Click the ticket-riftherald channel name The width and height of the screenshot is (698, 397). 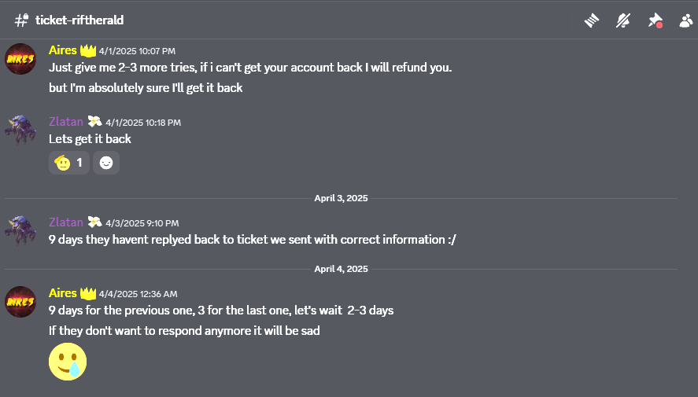[79, 20]
